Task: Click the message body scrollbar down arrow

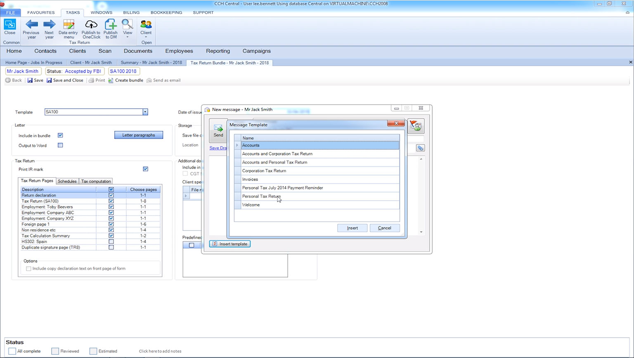Action: pyautogui.click(x=421, y=232)
